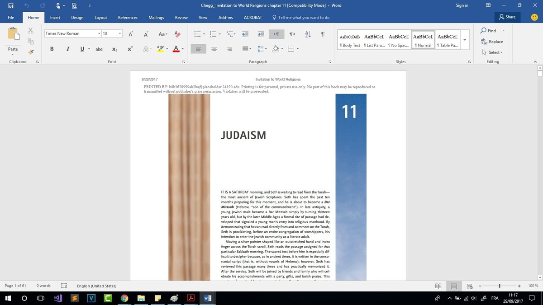
Task: Expand the font size dropdown
Action: 120,33
